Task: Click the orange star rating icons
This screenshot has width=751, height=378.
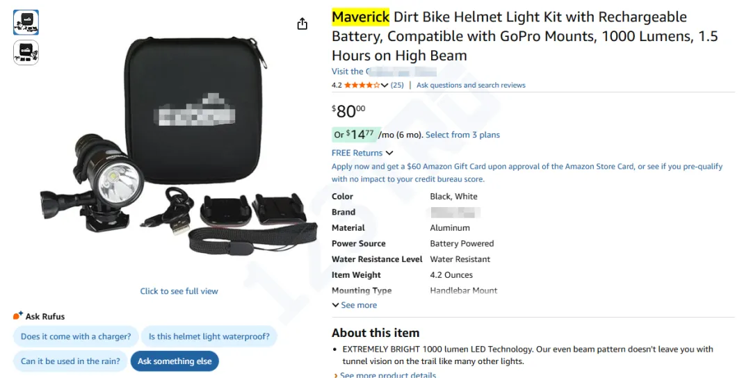Action: pyautogui.click(x=362, y=85)
